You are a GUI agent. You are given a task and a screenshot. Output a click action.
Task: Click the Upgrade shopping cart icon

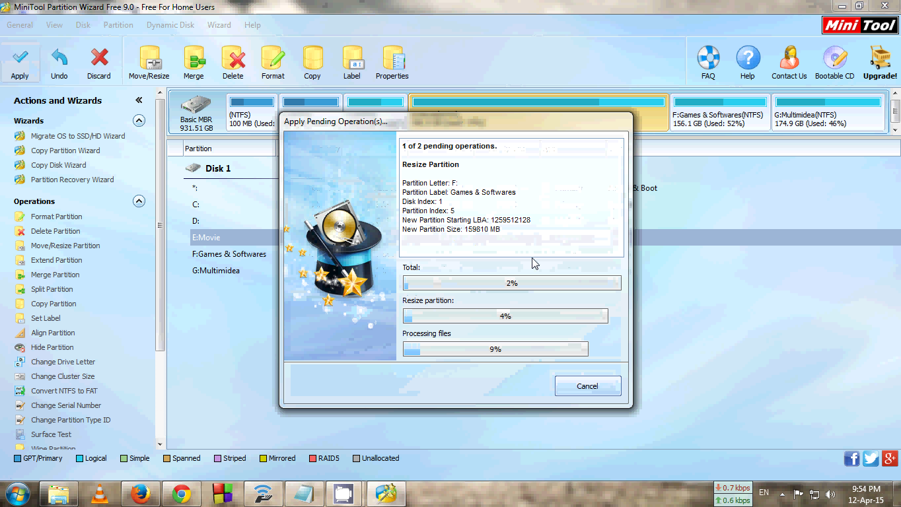(881, 58)
